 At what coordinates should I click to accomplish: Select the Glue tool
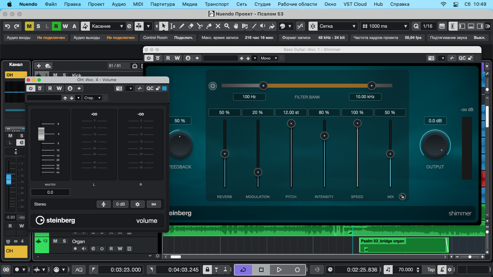tap(209, 26)
